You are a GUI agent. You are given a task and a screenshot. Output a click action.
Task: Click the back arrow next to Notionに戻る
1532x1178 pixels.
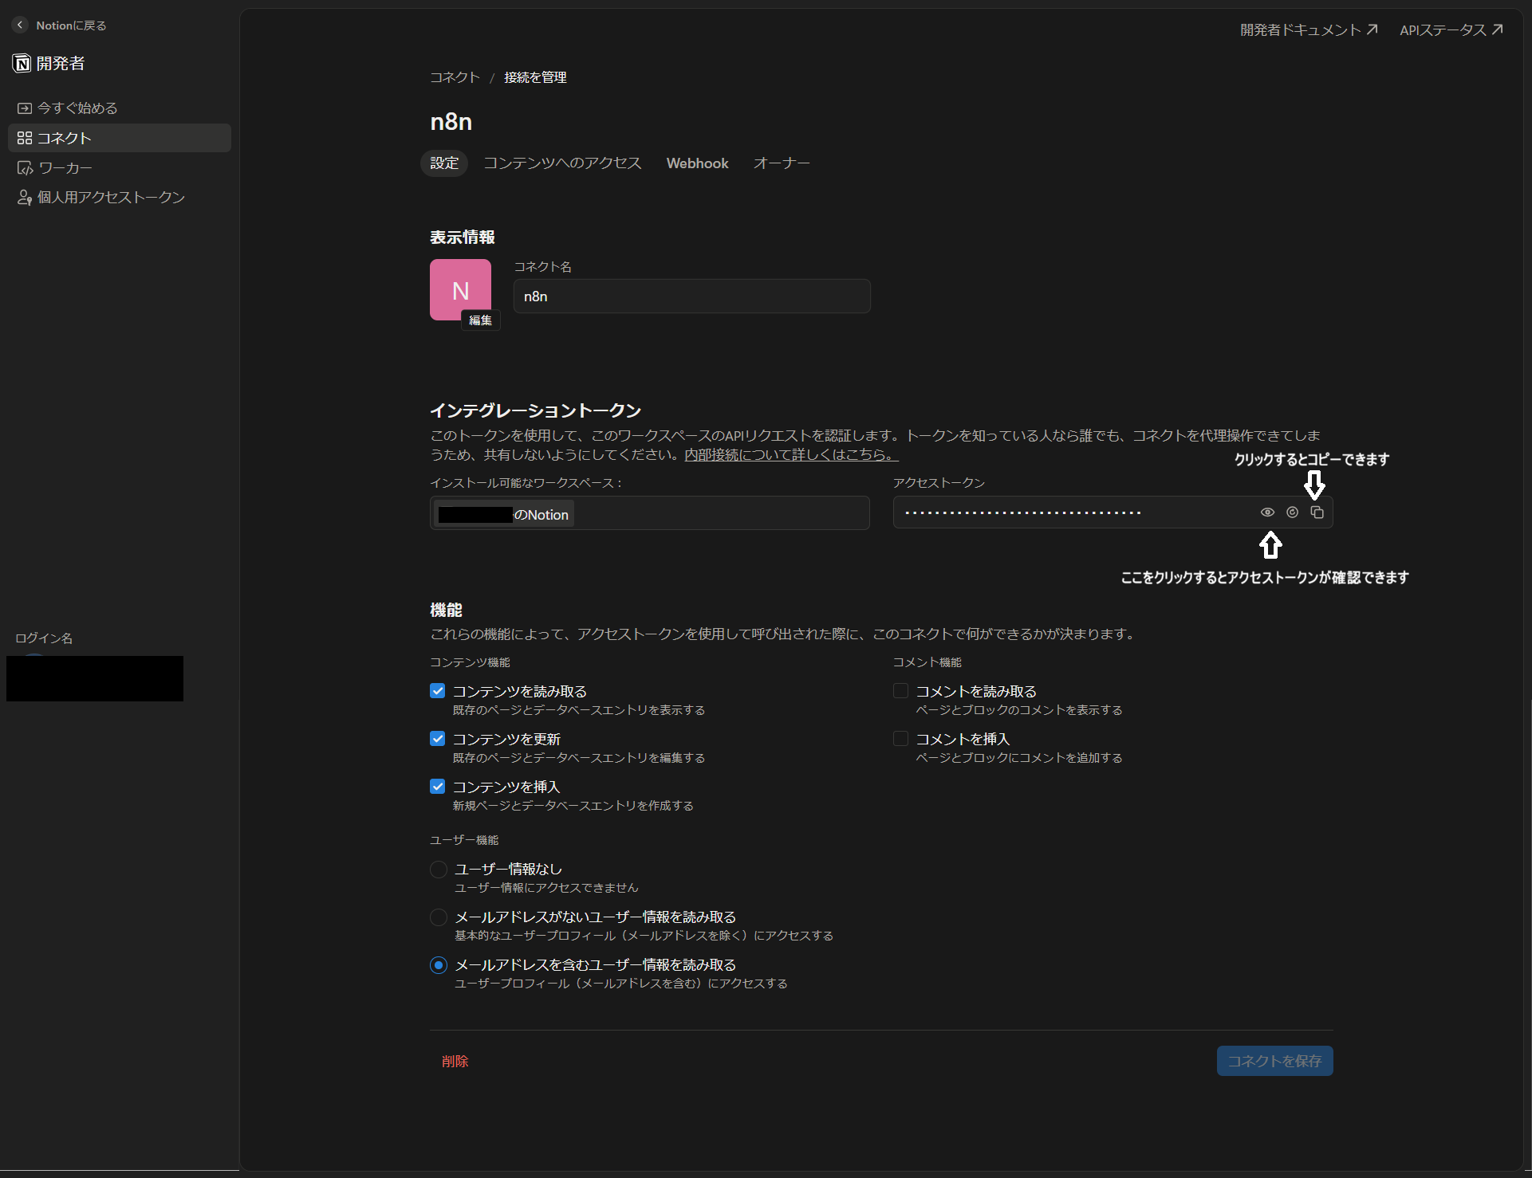click(x=21, y=25)
